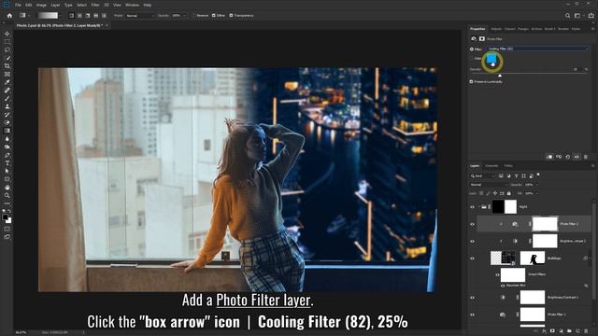Viewport: 598px width, 336px height.
Task: Select the Eyedropper tool
Action: click(7, 82)
